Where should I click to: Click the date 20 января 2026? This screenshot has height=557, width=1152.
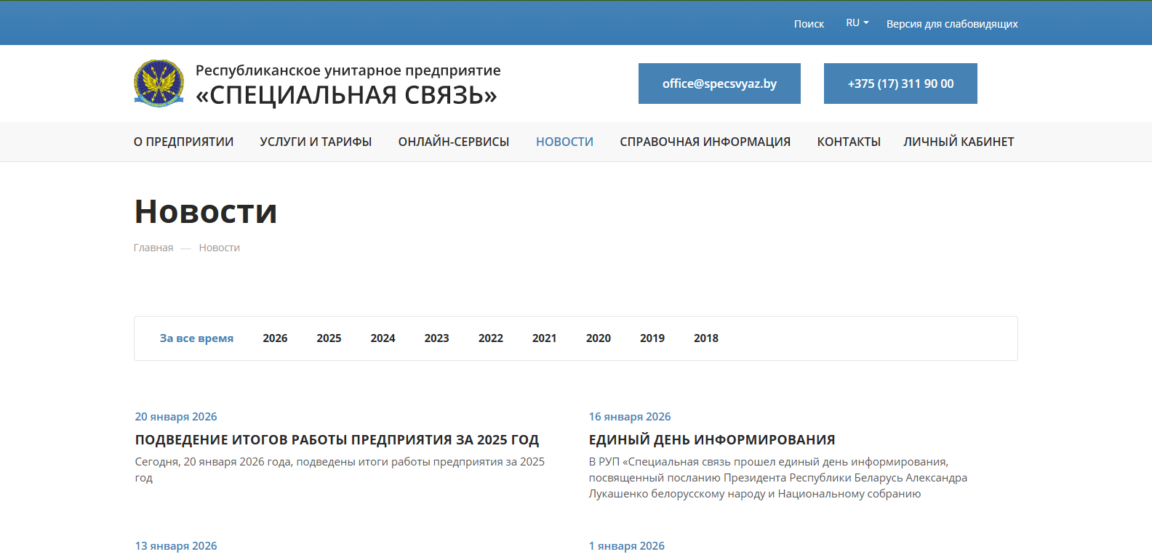pyautogui.click(x=176, y=417)
